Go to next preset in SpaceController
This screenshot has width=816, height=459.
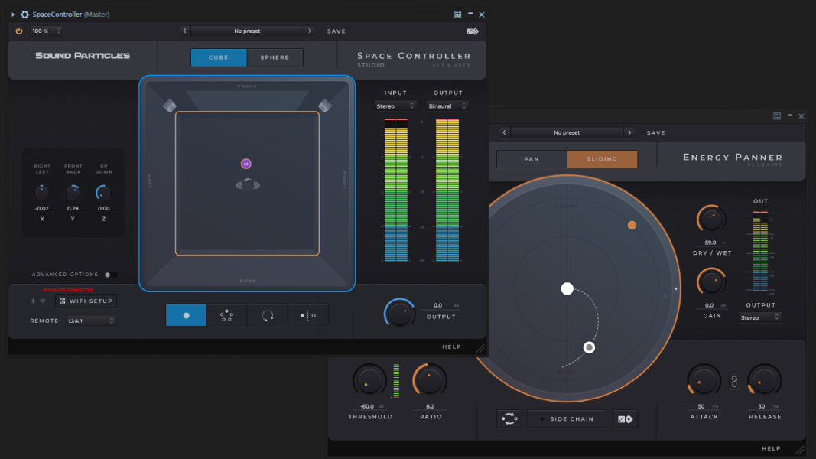tap(310, 31)
